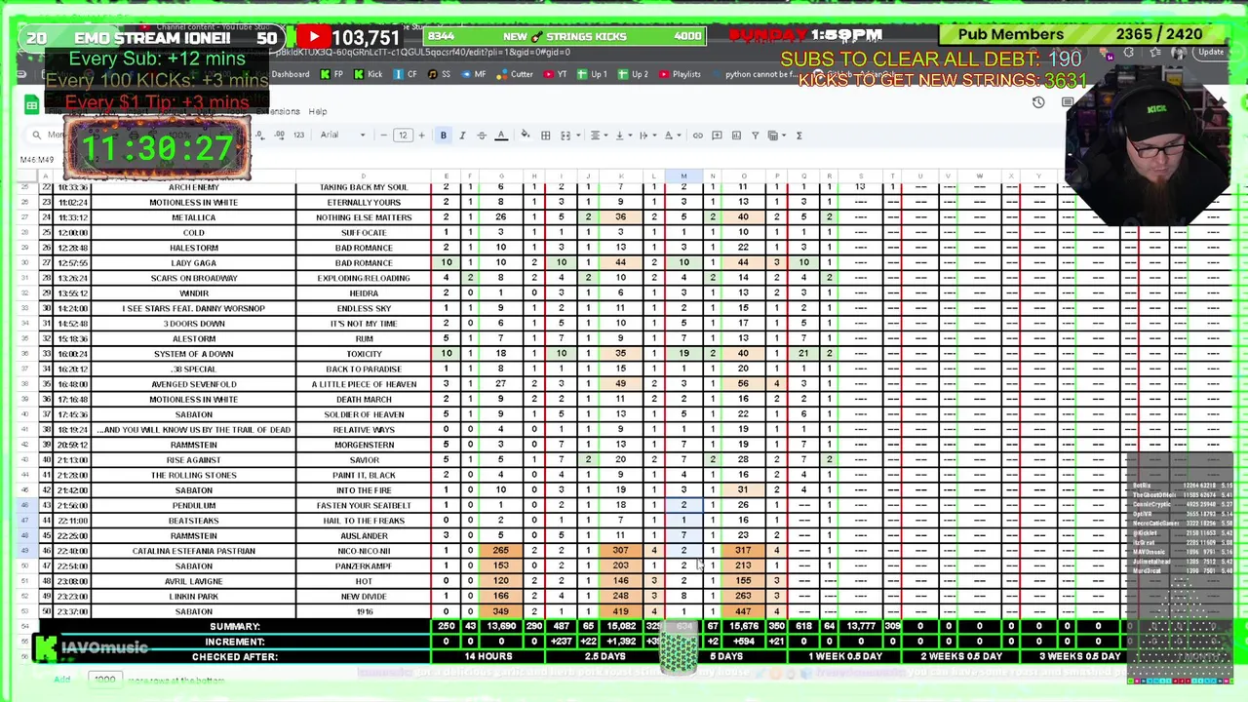Open the SS bookmark

440,74
